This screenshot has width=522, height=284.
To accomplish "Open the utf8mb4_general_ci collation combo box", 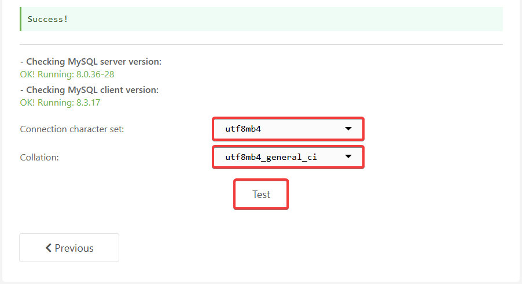I will [x=288, y=157].
